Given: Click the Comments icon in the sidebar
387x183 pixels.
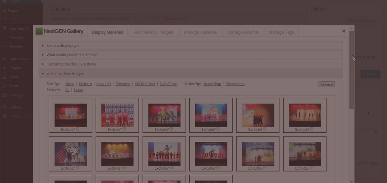Looking at the screenshot, I should point(4,28).
